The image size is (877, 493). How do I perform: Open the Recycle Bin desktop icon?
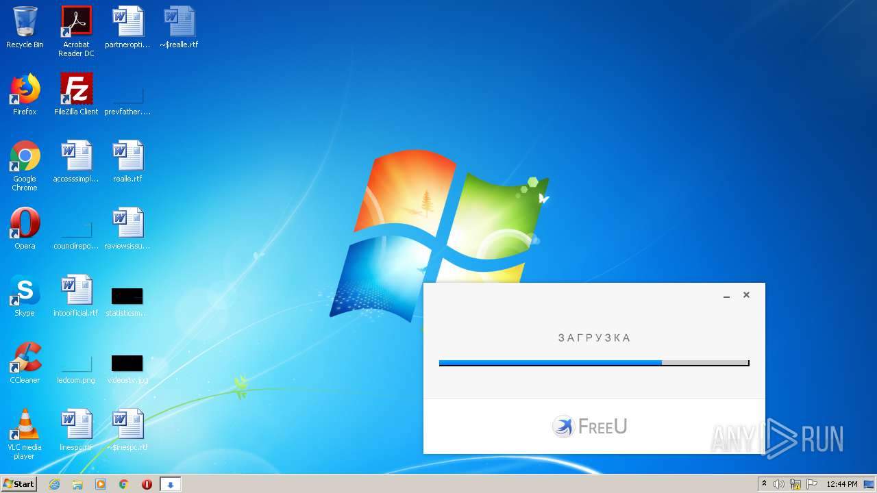pyautogui.click(x=25, y=27)
